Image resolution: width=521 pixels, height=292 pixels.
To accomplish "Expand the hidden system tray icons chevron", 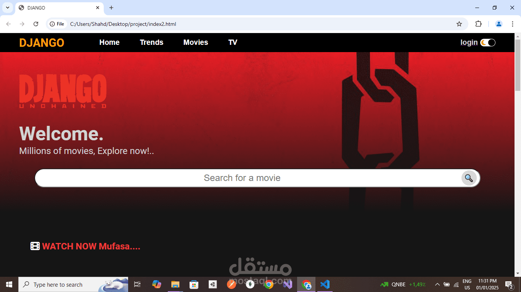I will click(437, 284).
